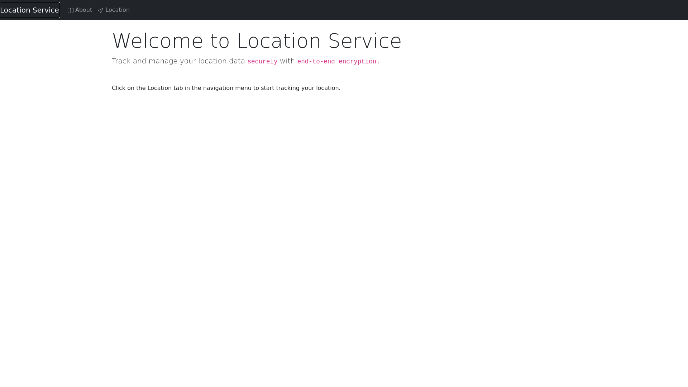Open the Location tab in navbar
688x387 pixels.
click(x=114, y=10)
